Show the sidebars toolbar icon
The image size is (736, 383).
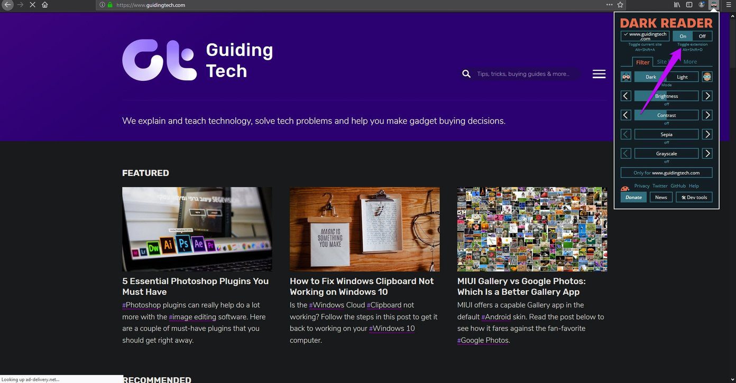click(689, 5)
